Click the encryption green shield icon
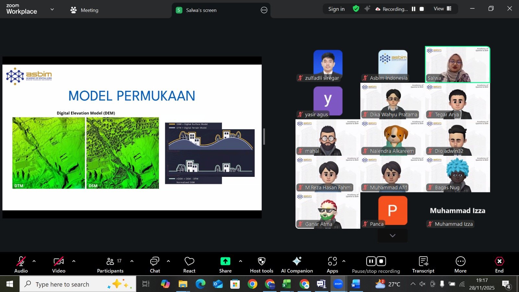 [356, 9]
